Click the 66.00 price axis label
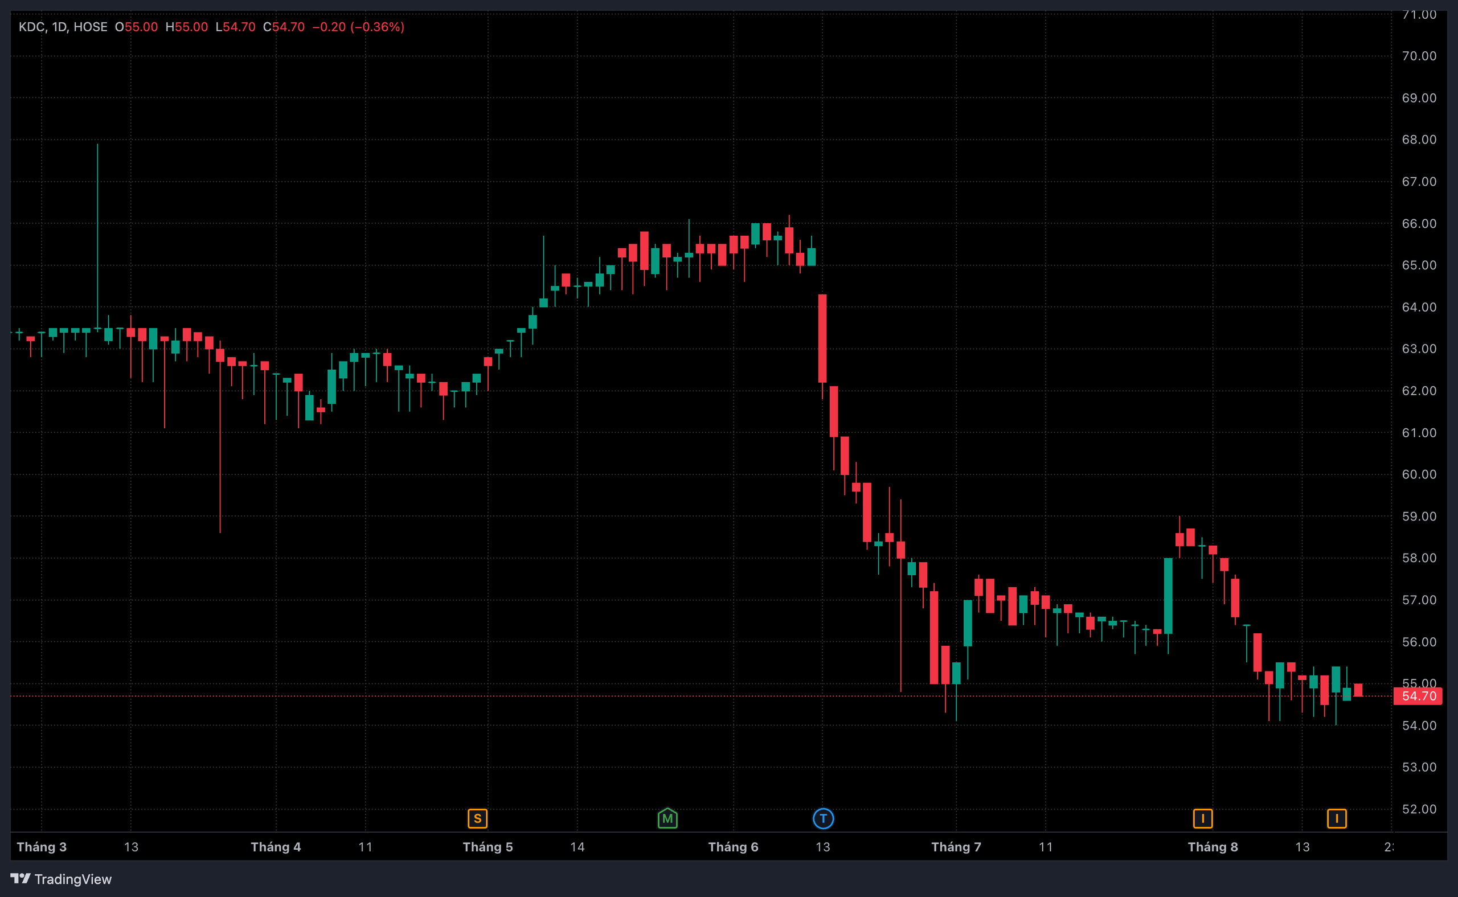The width and height of the screenshot is (1458, 897). click(1419, 224)
